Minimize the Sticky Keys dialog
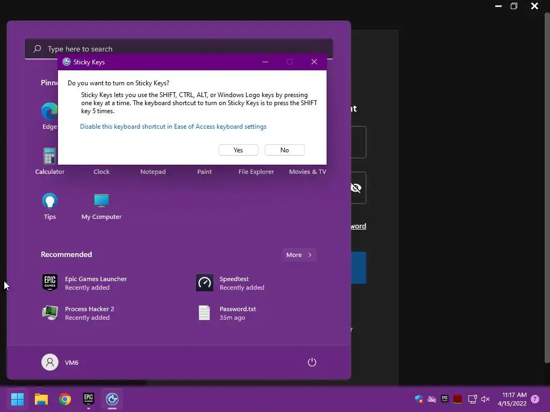This screenshot has height=412, width=550. tap(265, 62)
